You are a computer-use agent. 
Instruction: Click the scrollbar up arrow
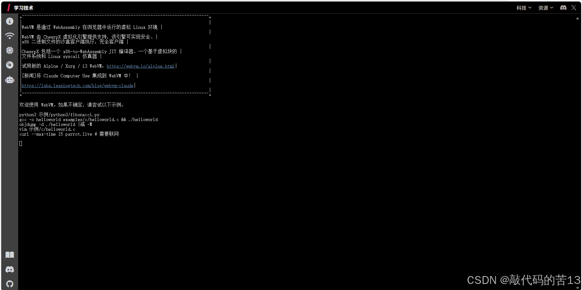577,18
